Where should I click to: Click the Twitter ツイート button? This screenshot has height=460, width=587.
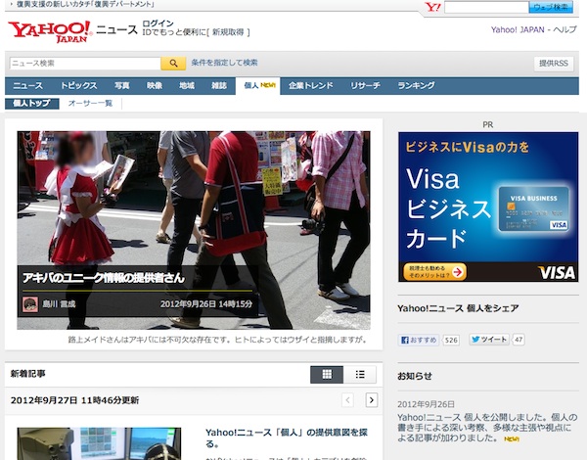488,341
